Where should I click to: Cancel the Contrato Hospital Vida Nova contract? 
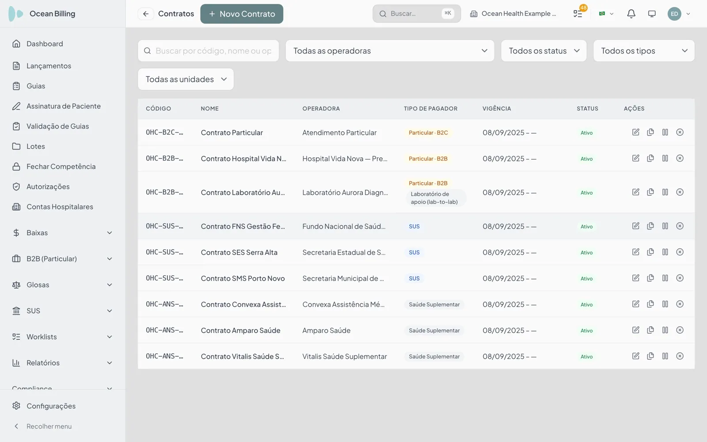tap(680, 158)
